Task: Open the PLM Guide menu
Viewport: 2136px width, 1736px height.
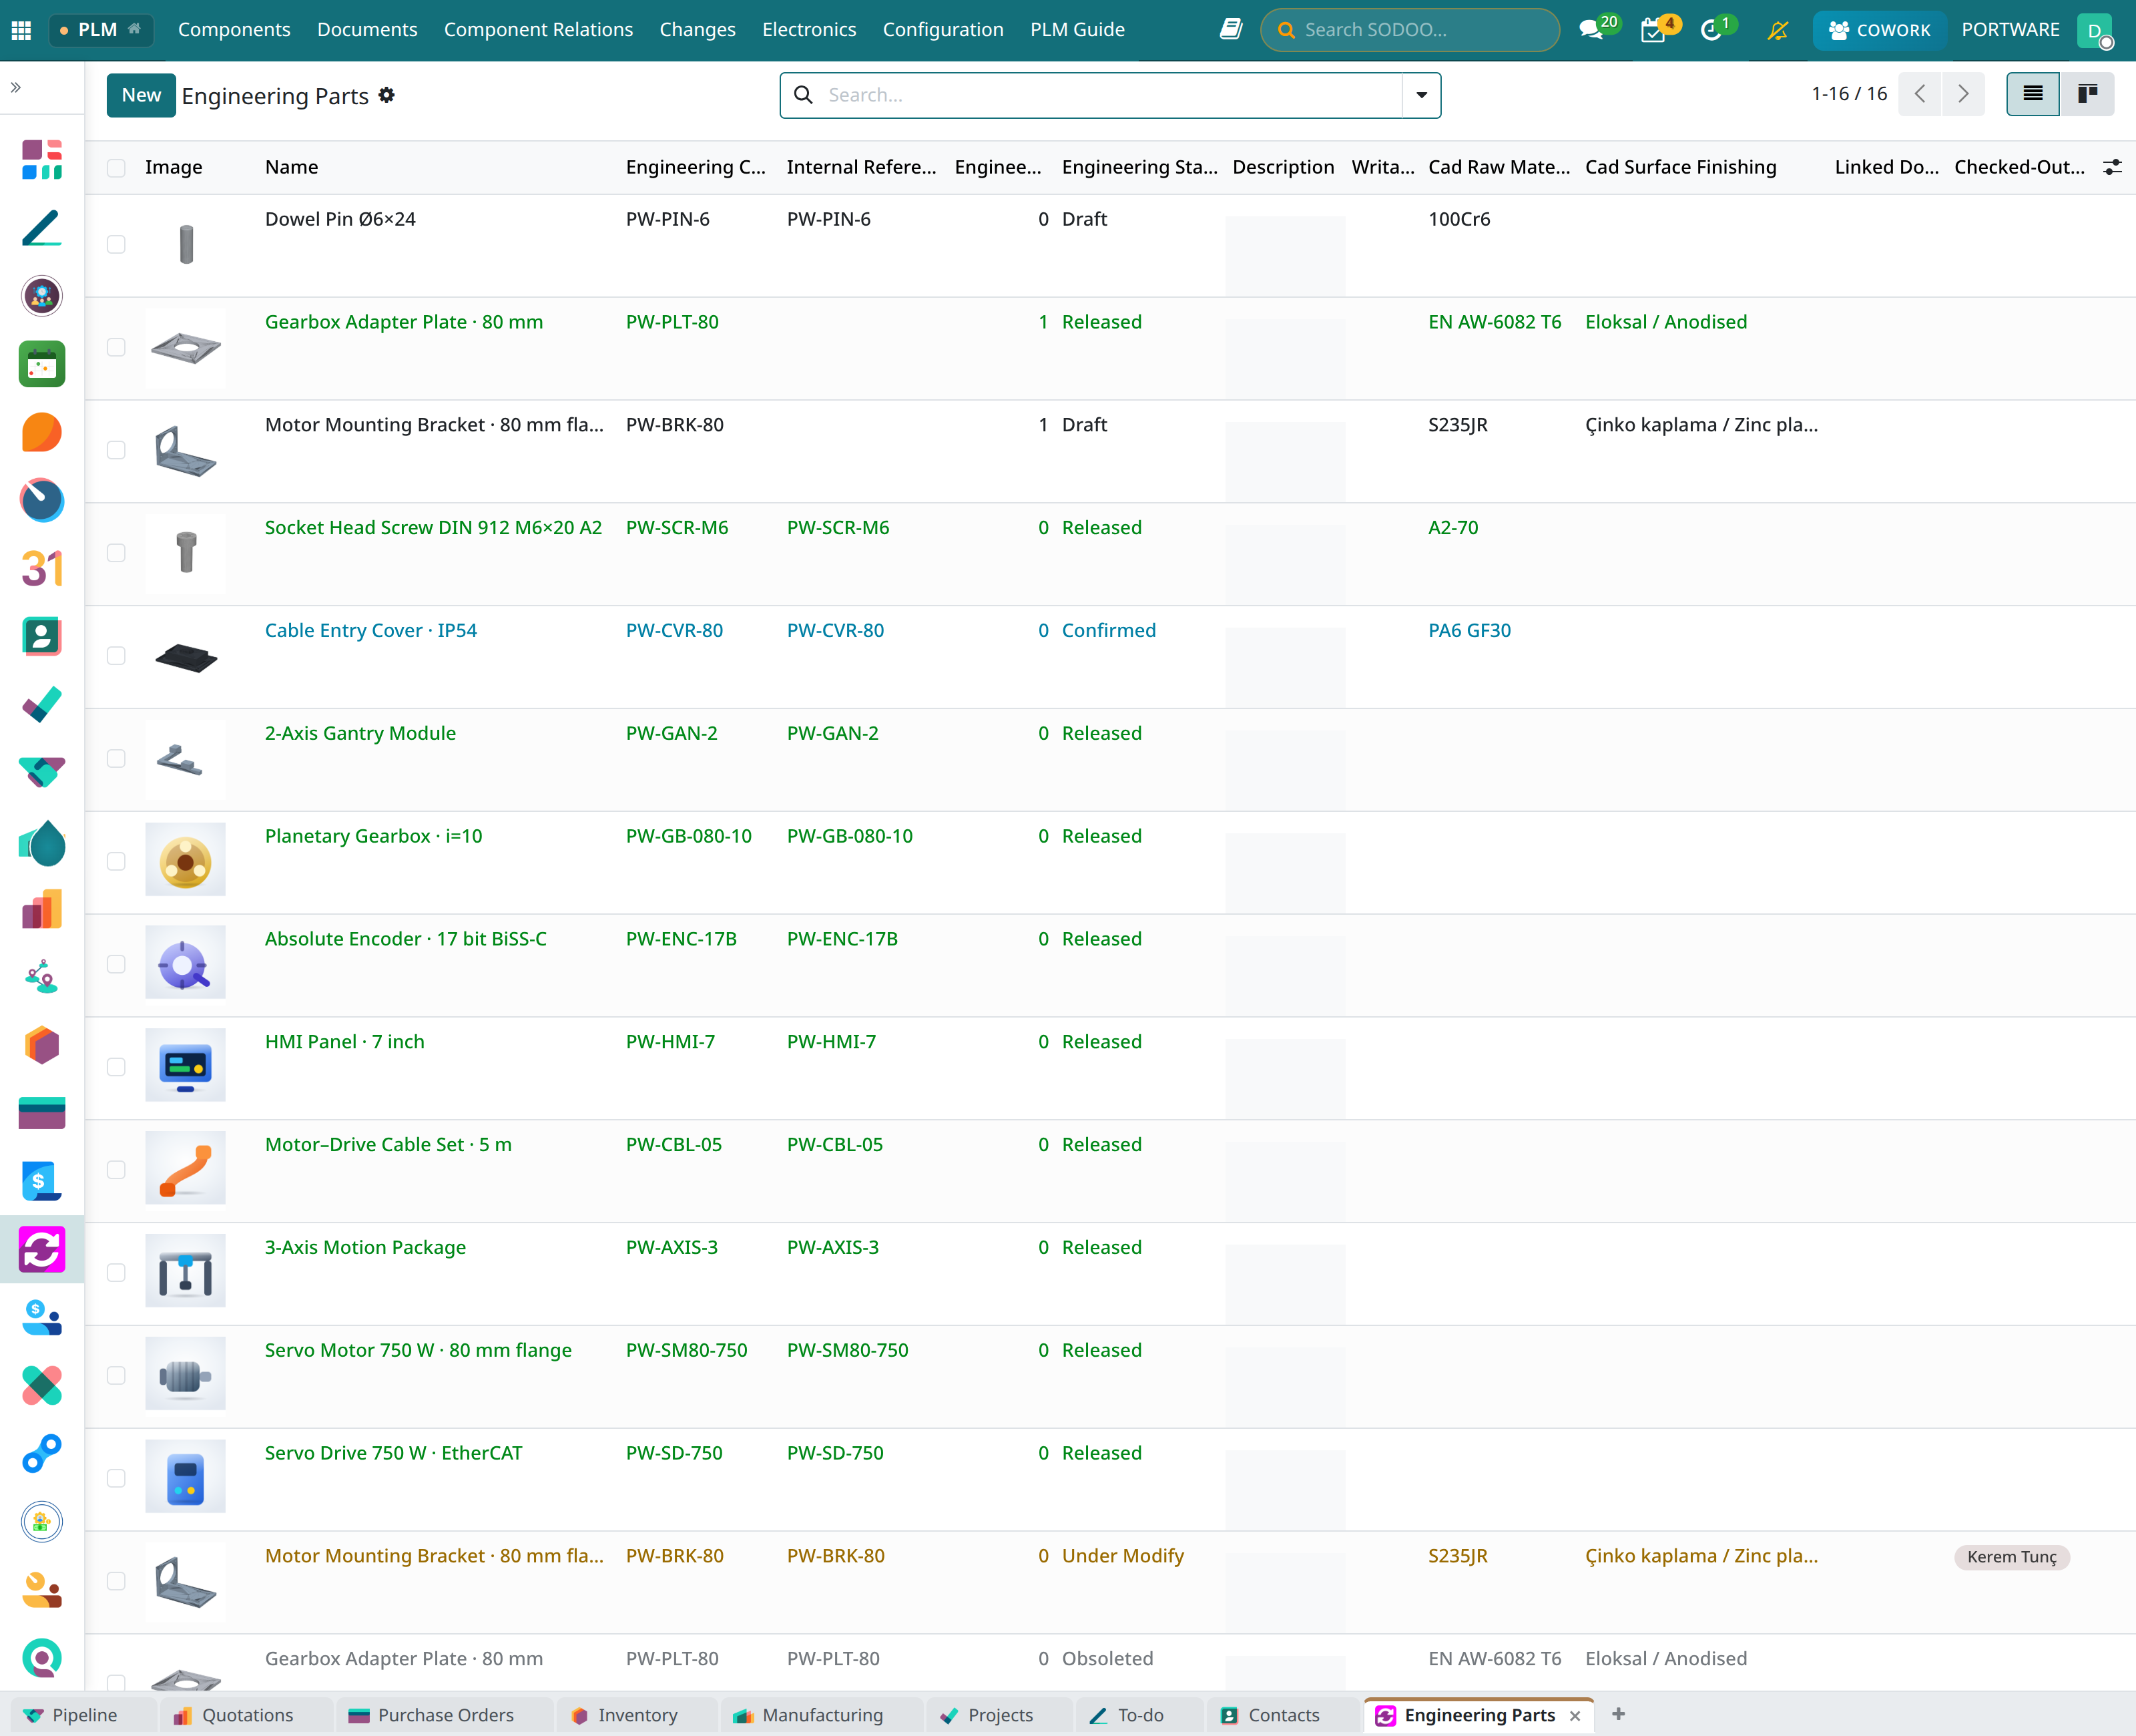Action: (x=1077, y=30)
